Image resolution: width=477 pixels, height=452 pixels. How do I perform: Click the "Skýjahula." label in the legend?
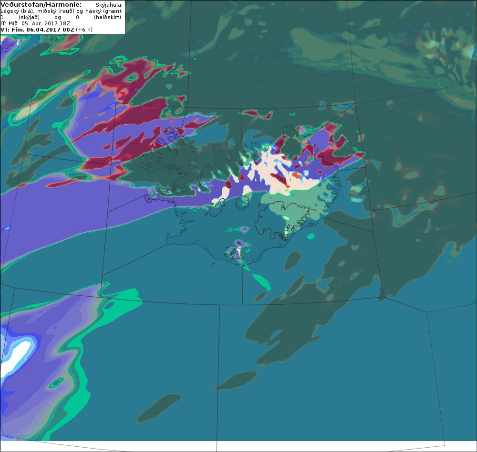point(109,5)
